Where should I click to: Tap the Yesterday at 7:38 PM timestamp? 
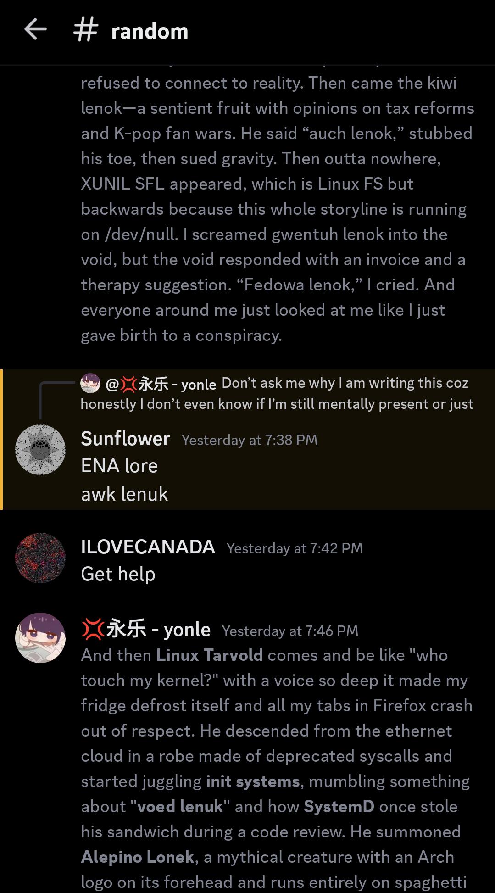(x=249, y=440)
